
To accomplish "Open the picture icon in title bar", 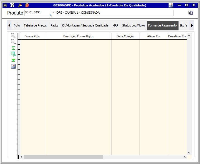I will click(171, 5).
